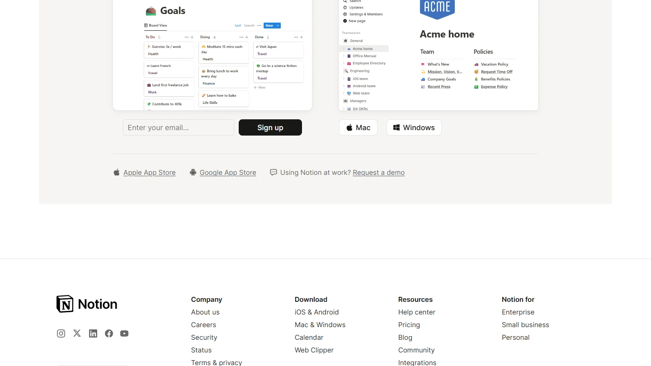Focus the Enter your email field
This screenshot has width=651, height=366.
click(x=179, y=127)
